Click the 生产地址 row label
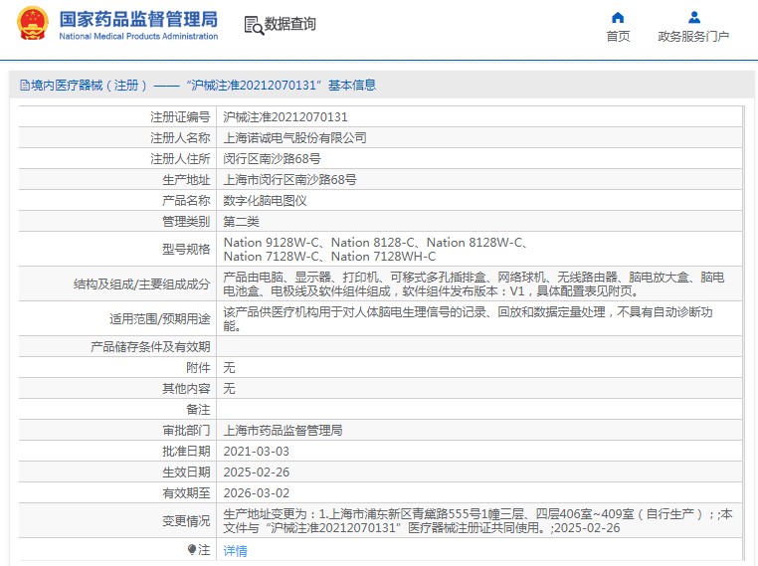 click(x=186, y=180)
